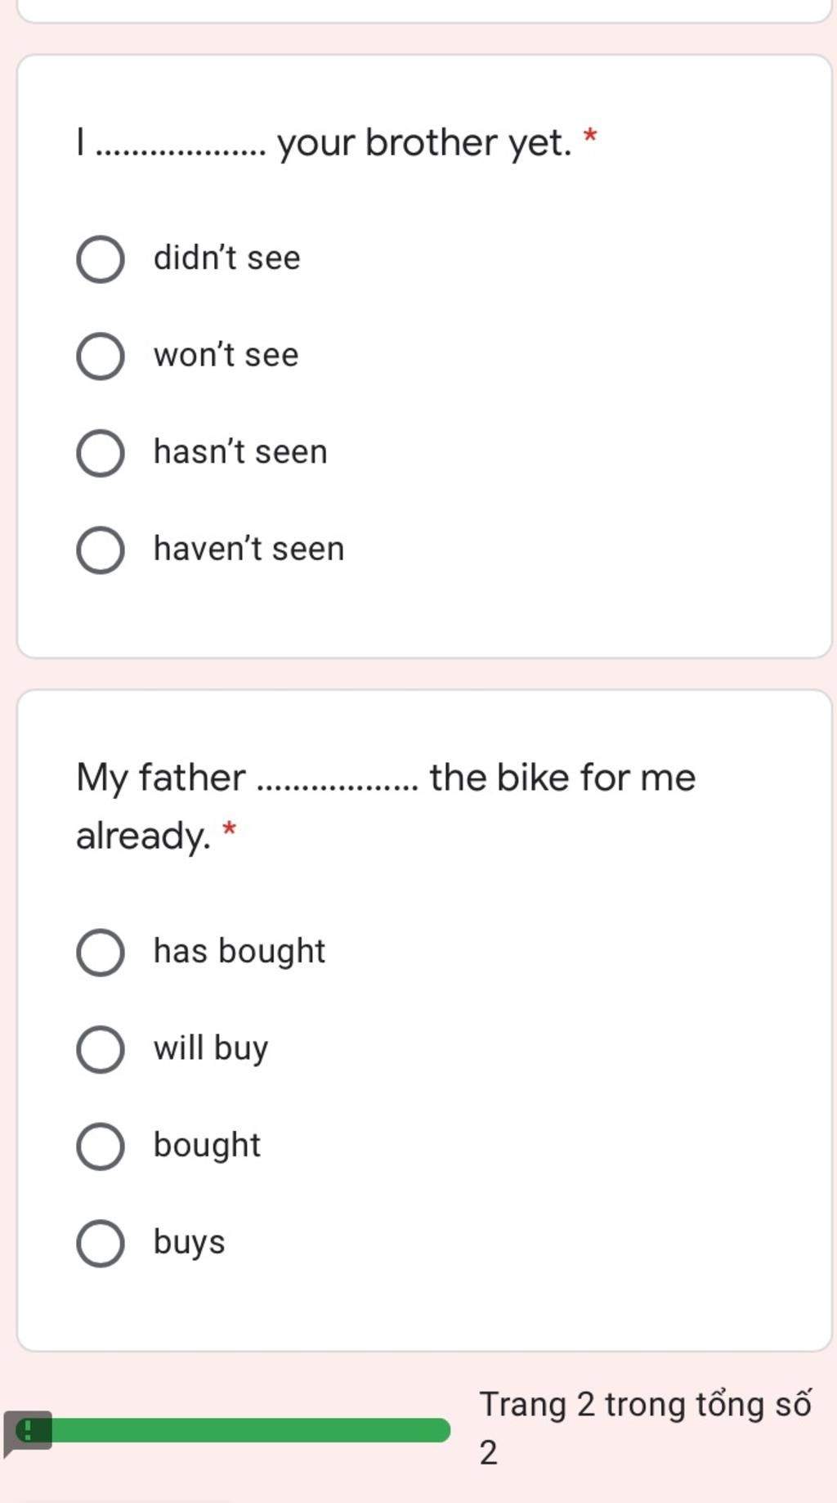Select the "buys" radio button
Screen dimensions: 837x1503
(x=101, y=1243)
